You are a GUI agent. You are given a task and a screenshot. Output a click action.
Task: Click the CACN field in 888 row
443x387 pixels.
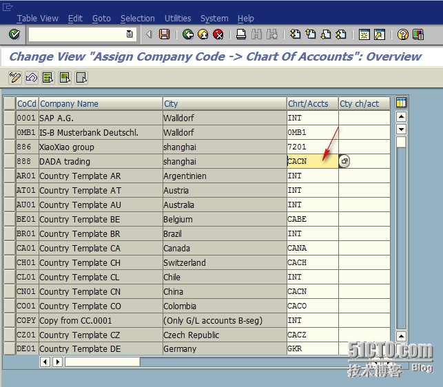point(313,161)
